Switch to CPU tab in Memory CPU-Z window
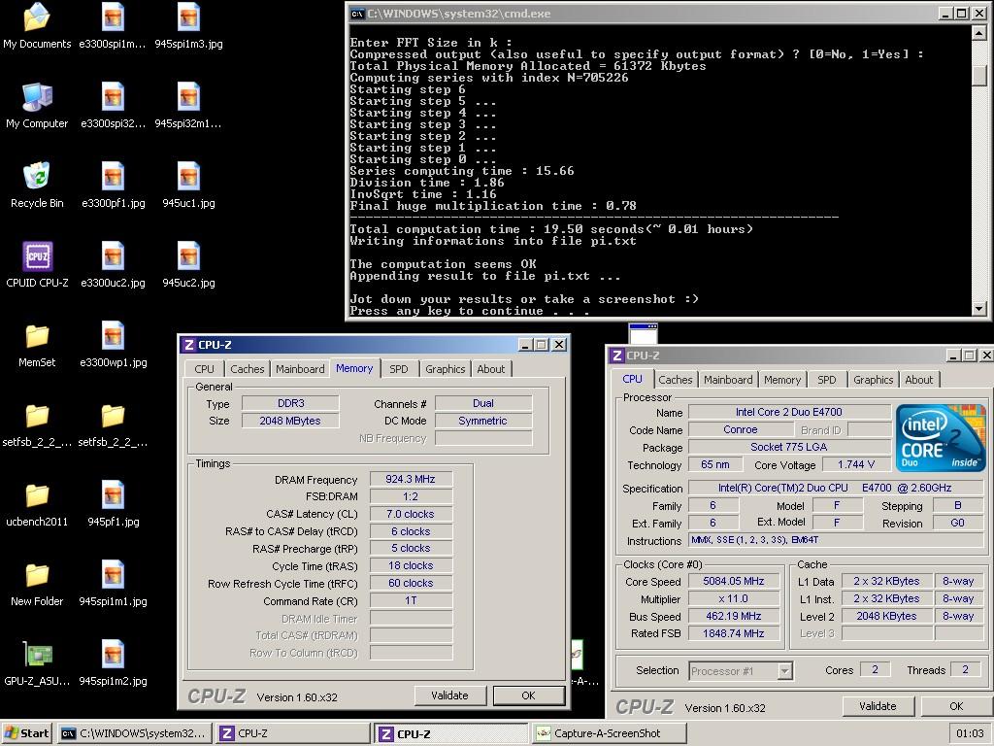This screenshot has height=746, width=994. [x=204, y=369]
